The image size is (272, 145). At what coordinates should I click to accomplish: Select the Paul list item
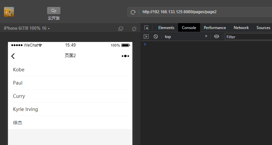pos(70,83)
